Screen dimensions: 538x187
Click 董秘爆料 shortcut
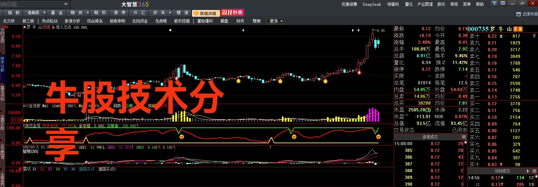point(205,21)
